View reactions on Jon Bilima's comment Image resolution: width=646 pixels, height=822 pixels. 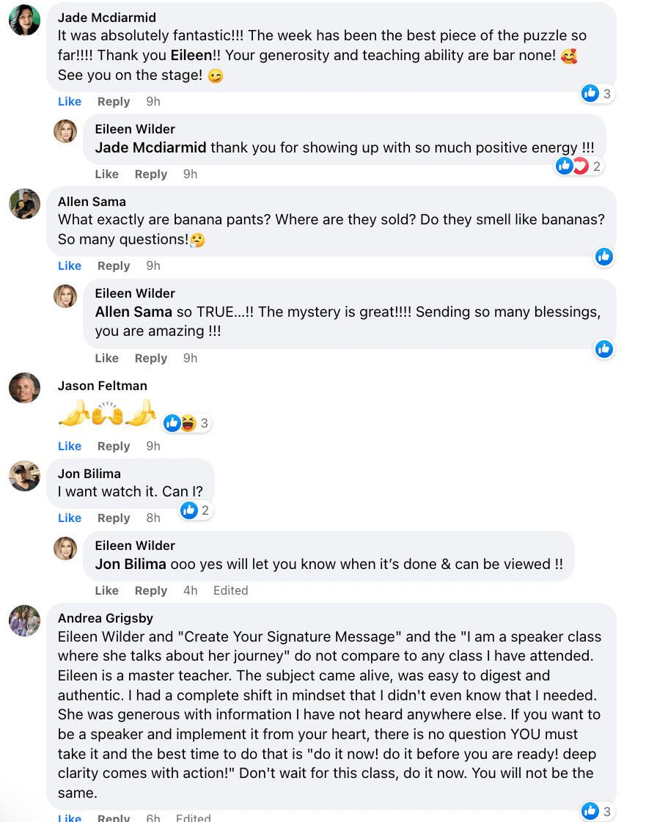pyautogui.click(x=196, y=510)
